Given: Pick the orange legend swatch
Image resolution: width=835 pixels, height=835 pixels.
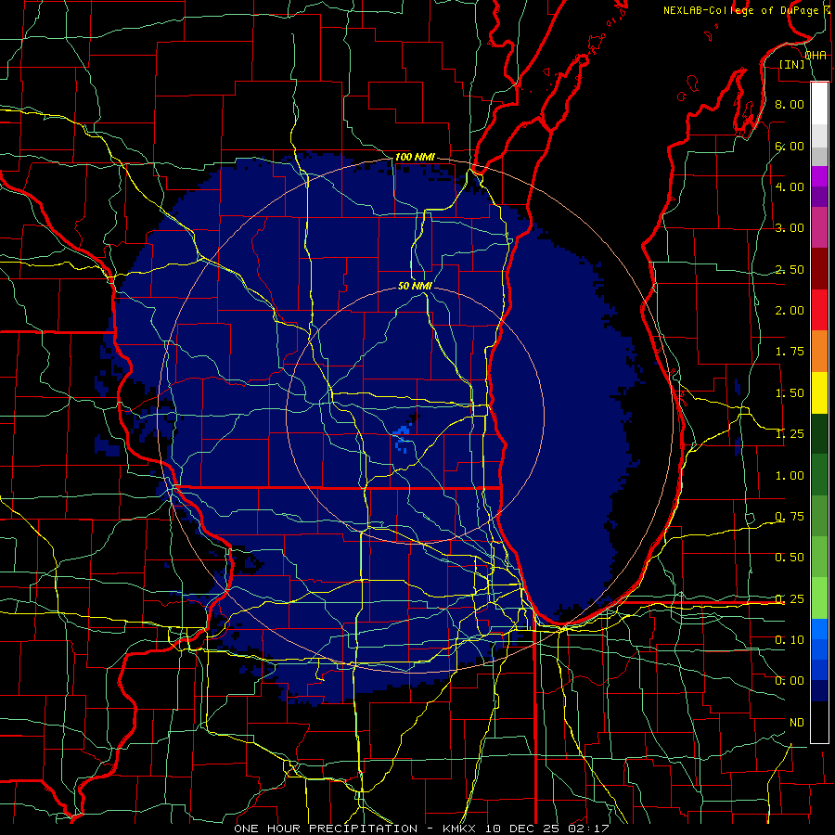Looking at the screenshot, I should (819, 352).
